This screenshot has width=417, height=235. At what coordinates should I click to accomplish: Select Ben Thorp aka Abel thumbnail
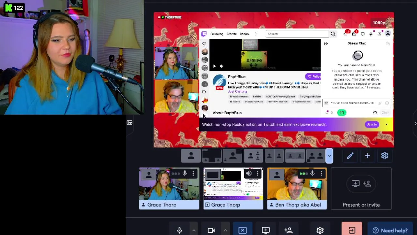pyautogui.click(x=297, y=188)
